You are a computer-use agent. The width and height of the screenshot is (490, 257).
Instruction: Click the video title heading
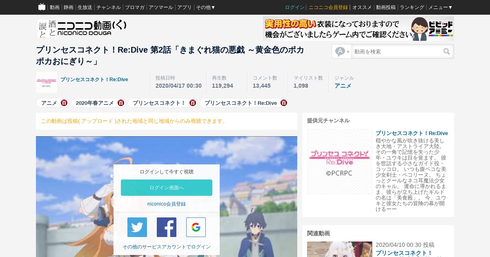pos(170,55)
